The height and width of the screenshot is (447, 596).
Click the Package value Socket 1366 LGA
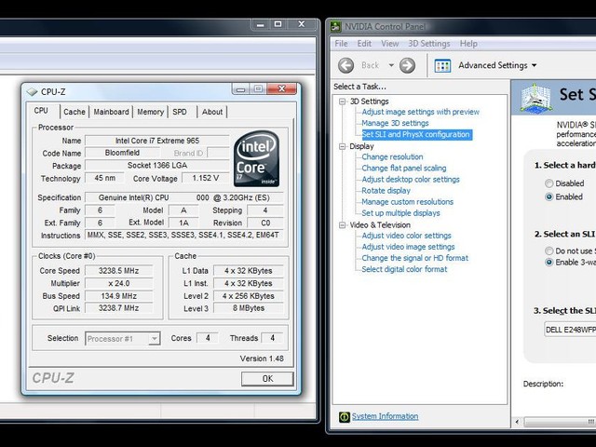pyautogui.click(x=157, y=166)
